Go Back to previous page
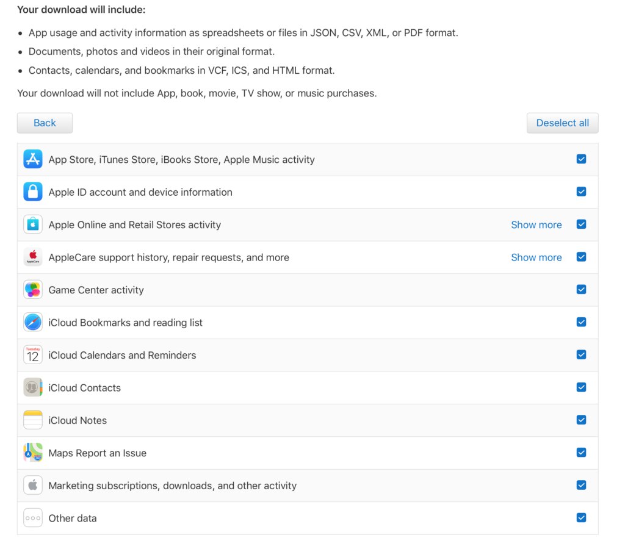This screenshot has width=625, height=549. point(45,123)
